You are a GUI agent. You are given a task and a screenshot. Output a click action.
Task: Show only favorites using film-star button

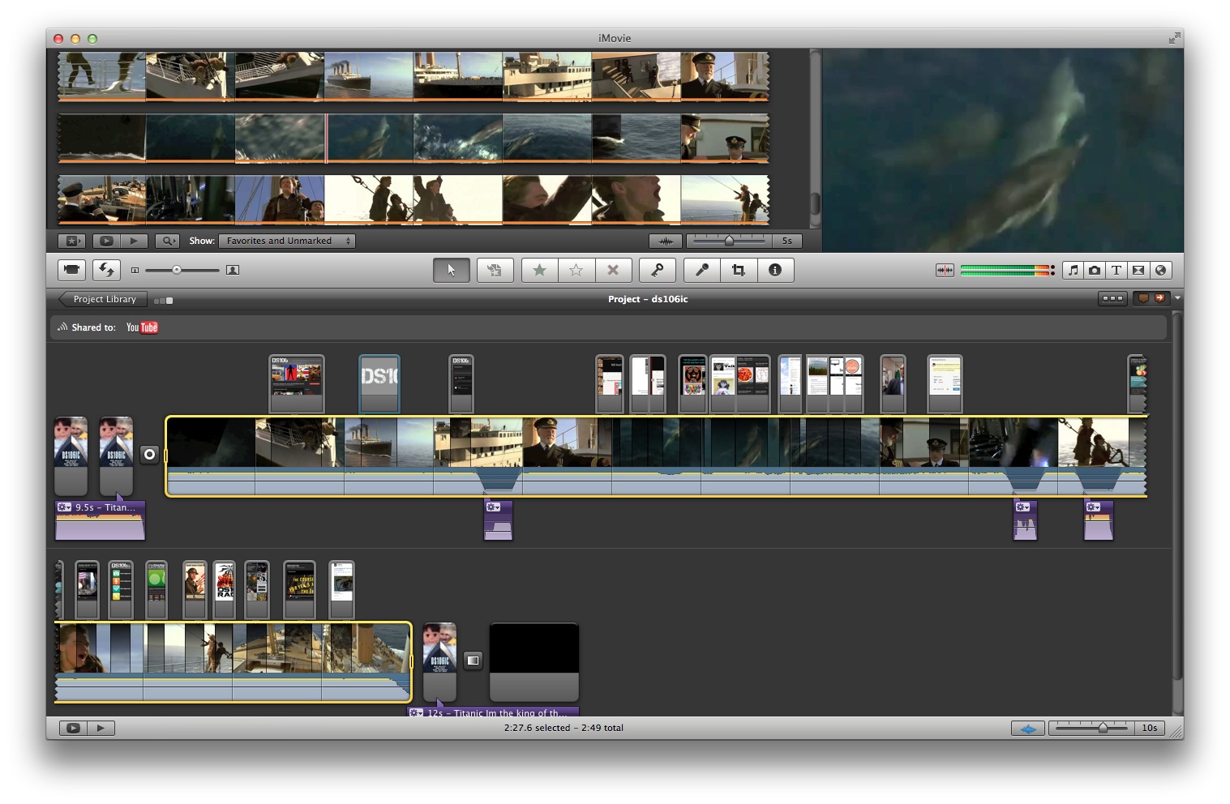(71, 241)
